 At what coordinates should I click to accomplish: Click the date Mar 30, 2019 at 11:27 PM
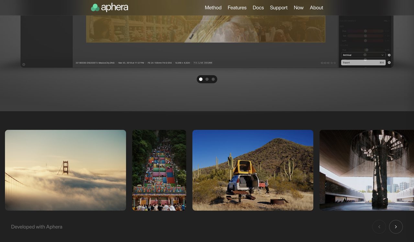(x=131, y=63)
